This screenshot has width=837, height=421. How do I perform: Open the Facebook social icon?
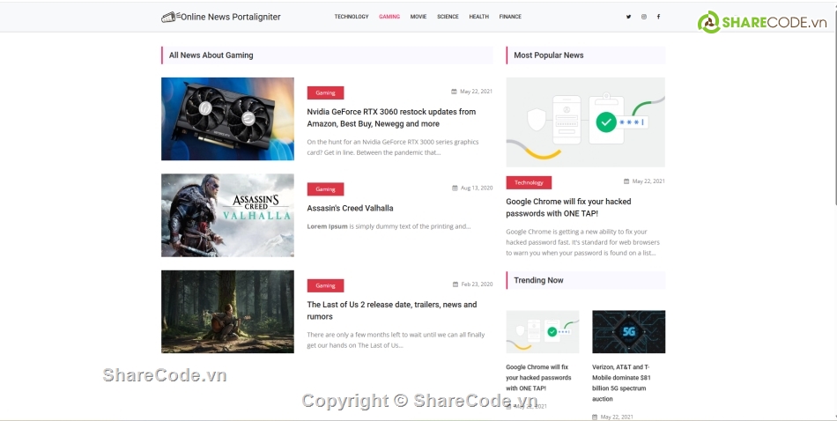(658, 17)
